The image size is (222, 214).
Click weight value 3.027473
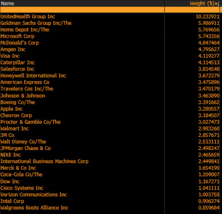[209, 122]
